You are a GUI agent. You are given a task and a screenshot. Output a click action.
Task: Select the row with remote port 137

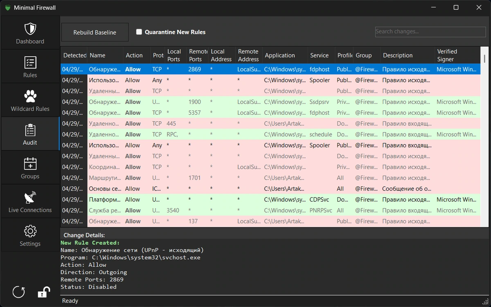pos(270,221)
